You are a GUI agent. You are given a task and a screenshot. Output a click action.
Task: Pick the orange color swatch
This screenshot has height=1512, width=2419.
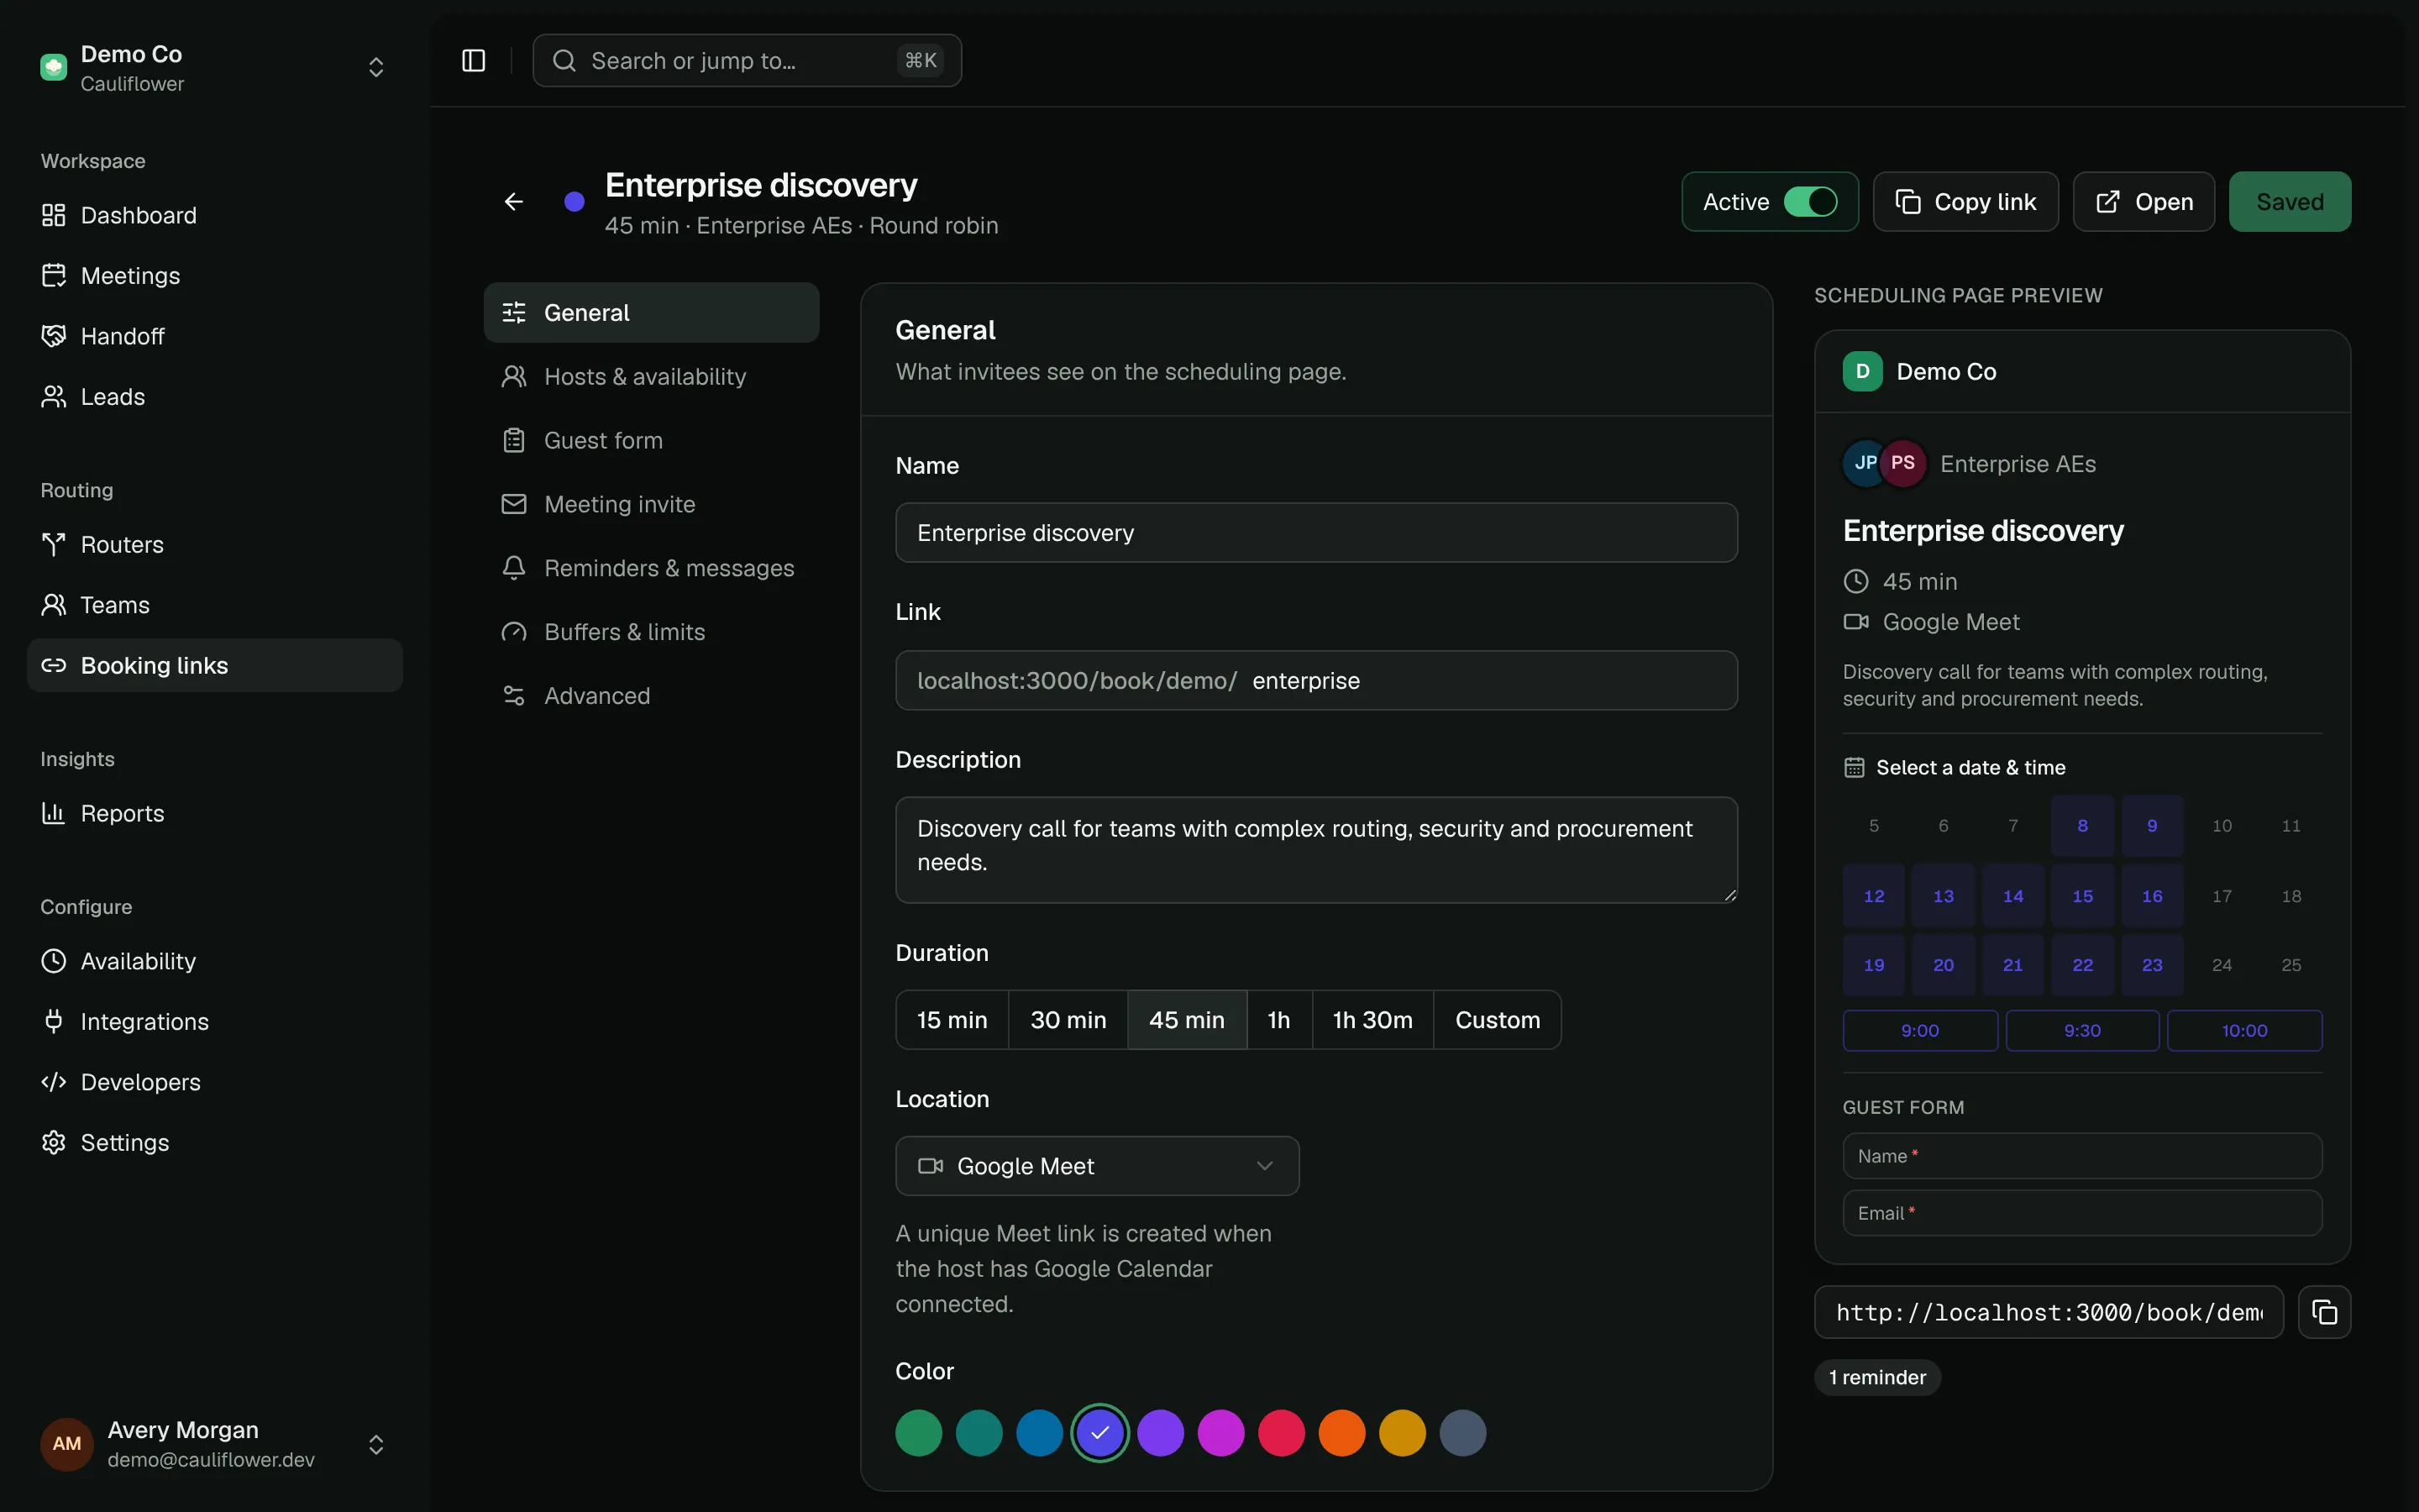point(1341,1433)
